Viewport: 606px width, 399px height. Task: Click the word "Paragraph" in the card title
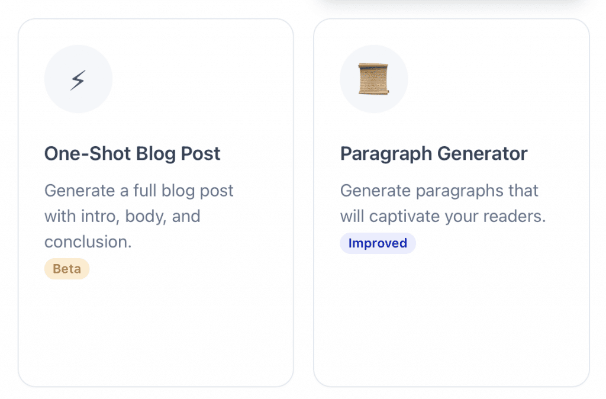coord(386,154)
